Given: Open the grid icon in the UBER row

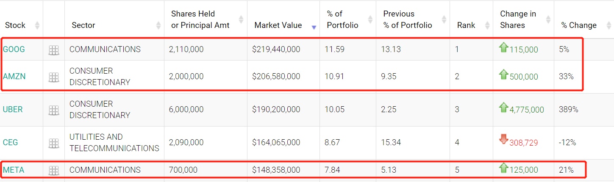Looking at the screenshot, I should click(x=53, y=110).
